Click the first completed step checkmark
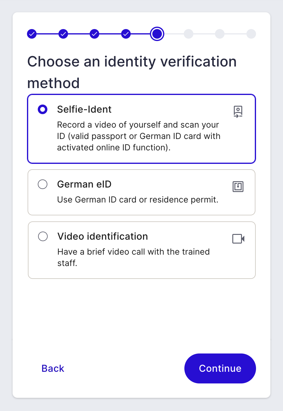The width and height of the screenshot is (283, 411). click(x=32, y=34)
